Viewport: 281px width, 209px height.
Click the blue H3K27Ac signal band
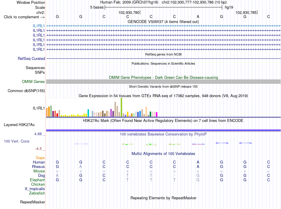coord(163,130)
